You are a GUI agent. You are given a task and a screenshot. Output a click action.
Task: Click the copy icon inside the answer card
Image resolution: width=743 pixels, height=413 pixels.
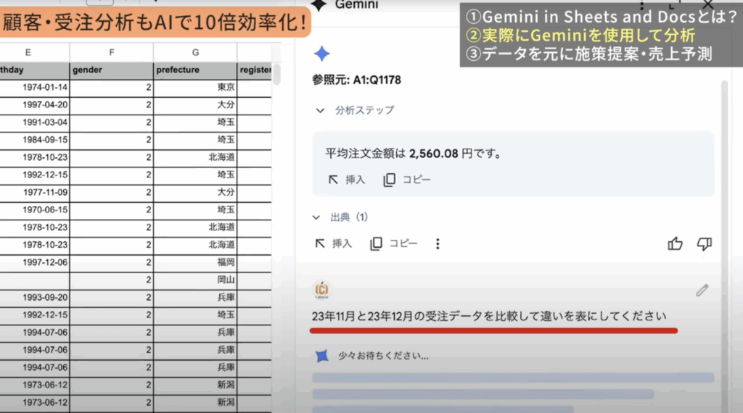(x=390, y=180)
